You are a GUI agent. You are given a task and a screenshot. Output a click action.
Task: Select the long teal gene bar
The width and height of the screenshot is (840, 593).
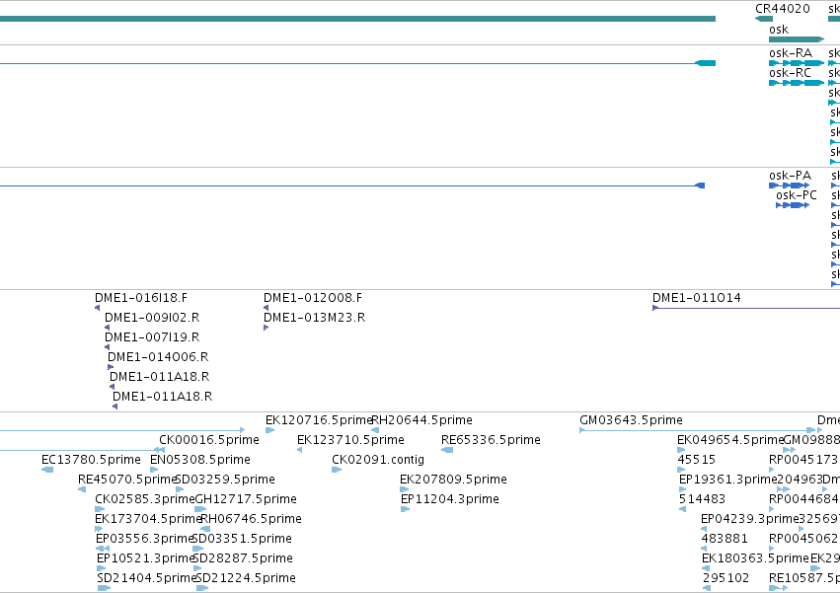(x=357, y=19)
